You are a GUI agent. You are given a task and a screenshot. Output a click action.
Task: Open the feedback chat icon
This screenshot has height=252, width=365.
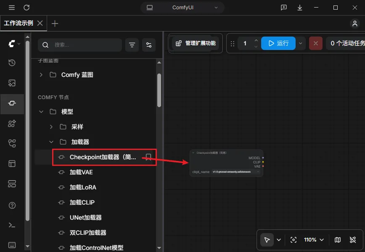point(284,8)
